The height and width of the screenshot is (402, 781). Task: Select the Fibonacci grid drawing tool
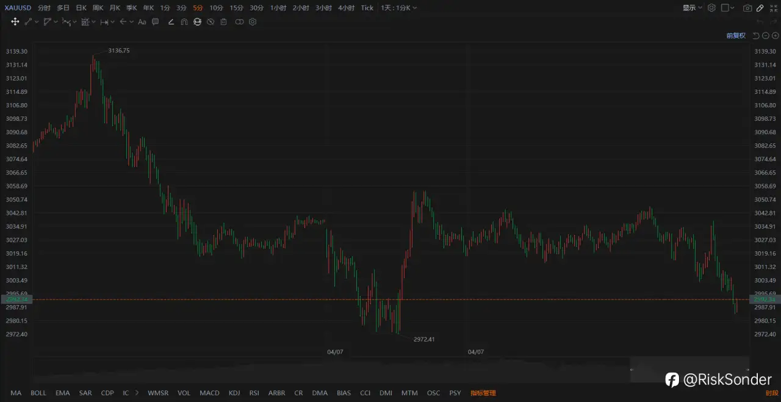85,22
